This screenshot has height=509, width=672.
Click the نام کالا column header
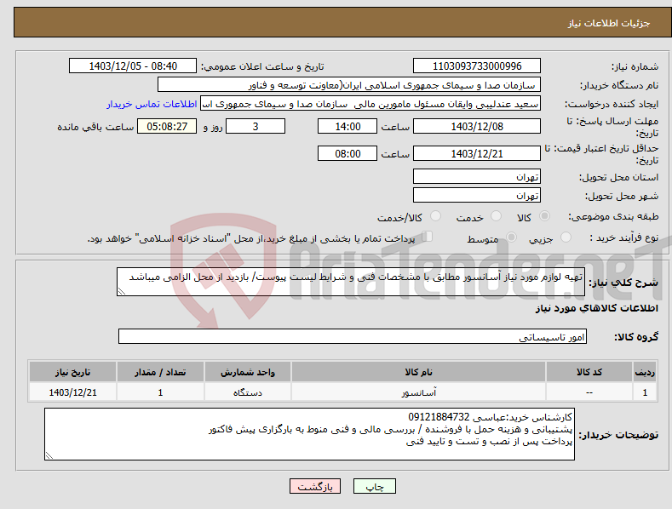[x=418, y=372]
